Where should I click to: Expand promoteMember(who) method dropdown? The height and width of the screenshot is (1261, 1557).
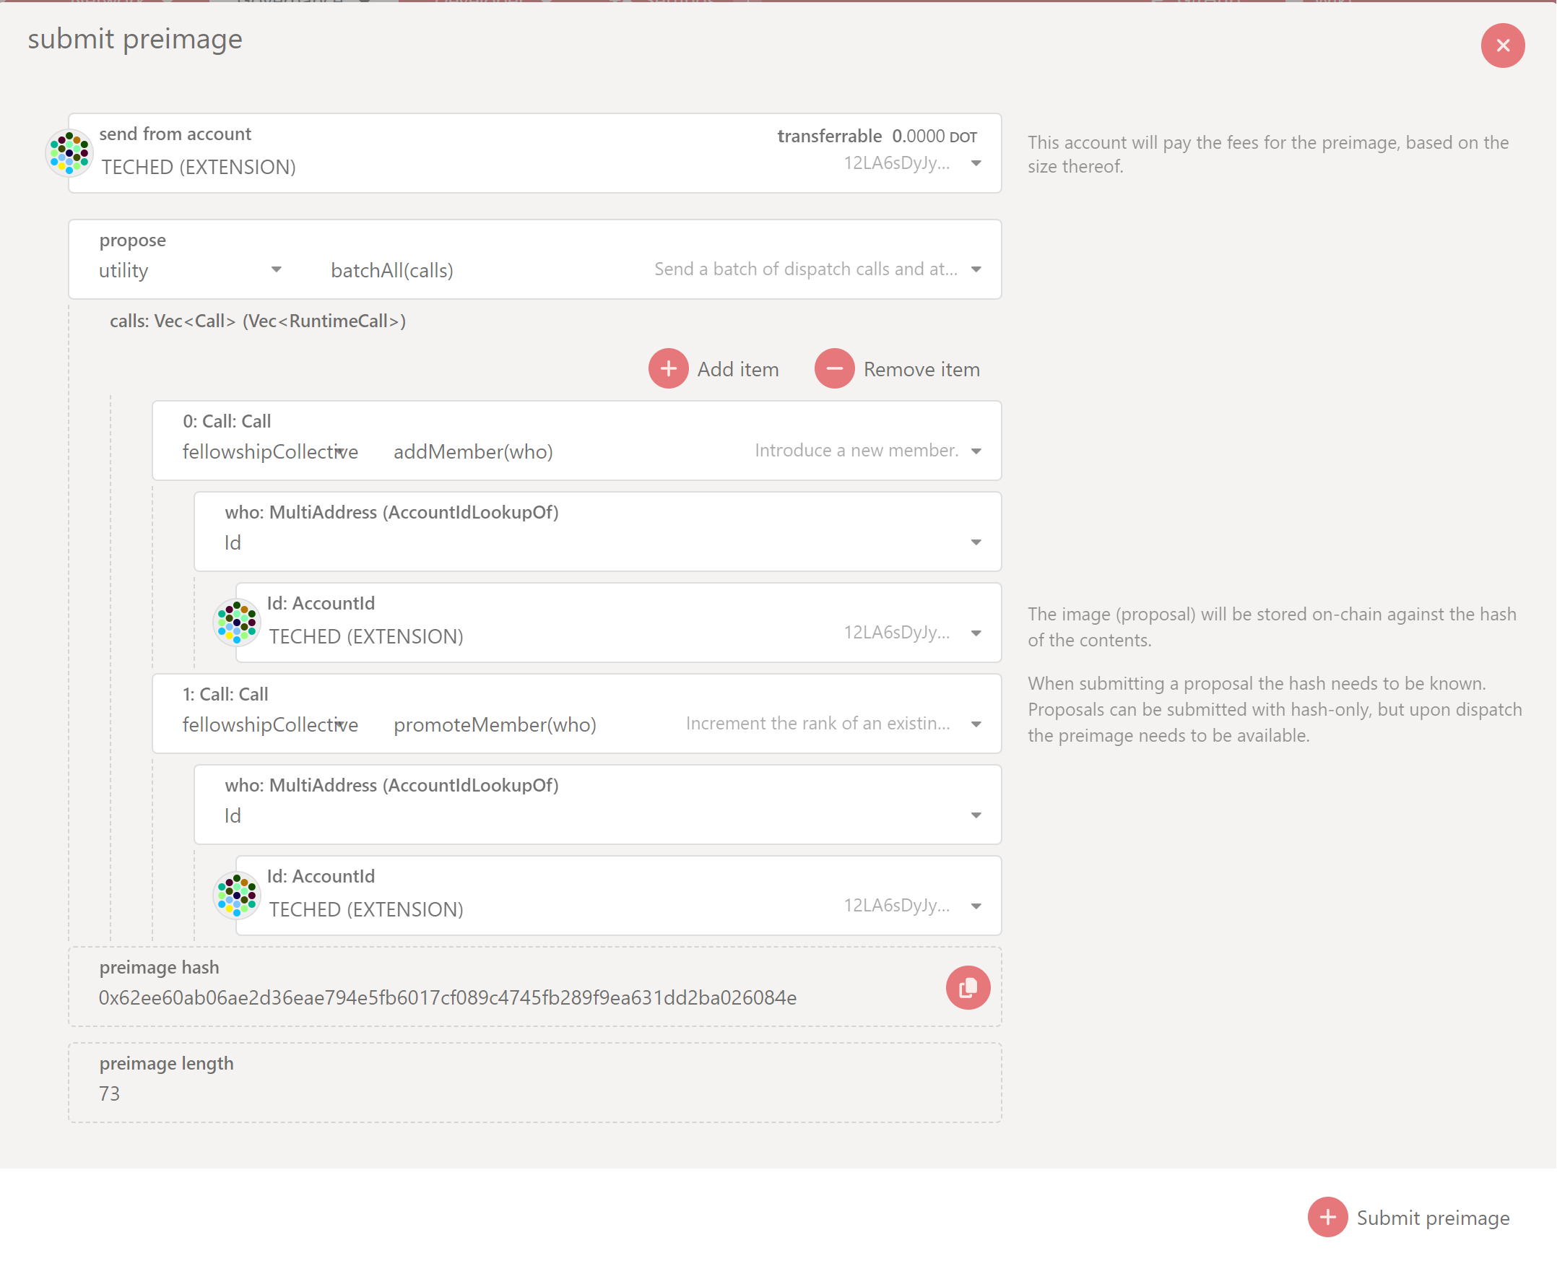[976, 724]
